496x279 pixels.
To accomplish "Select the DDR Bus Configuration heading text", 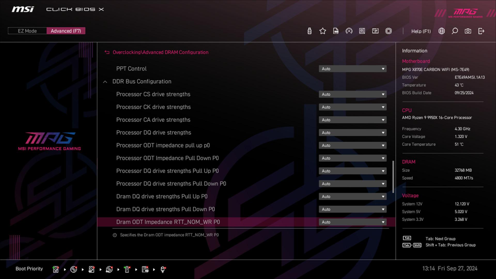I will (142, 81).
